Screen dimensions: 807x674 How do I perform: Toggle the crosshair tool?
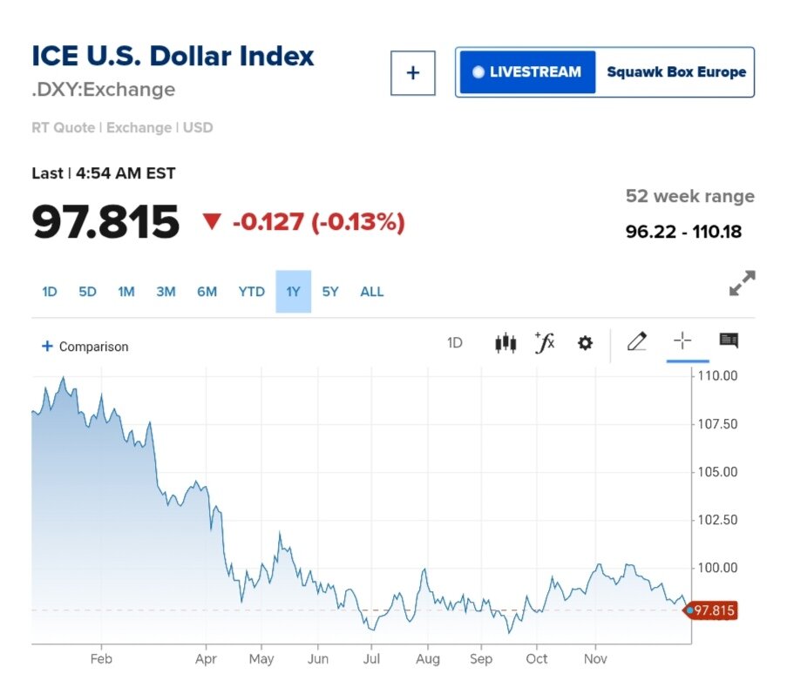(682, 341)
